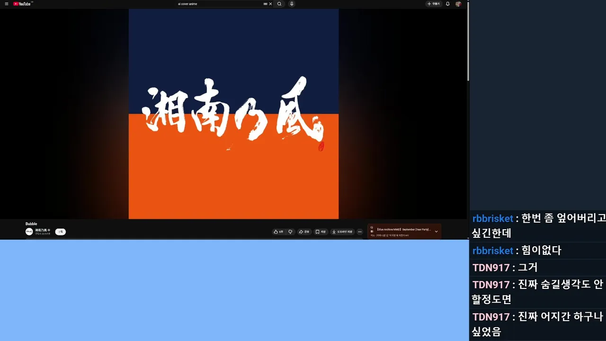The height and width of the screenshot is (341, 606).
Task: Start voice search with the microphone icon
Action: click(x=292, y=4)
